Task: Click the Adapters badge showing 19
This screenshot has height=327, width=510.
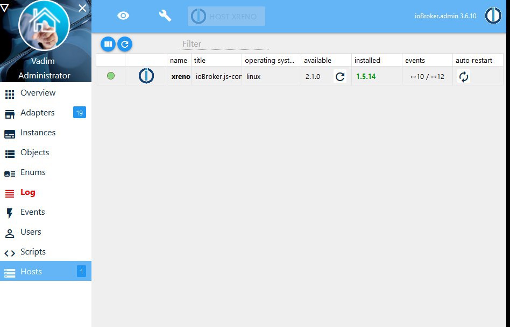Action: 80,113
